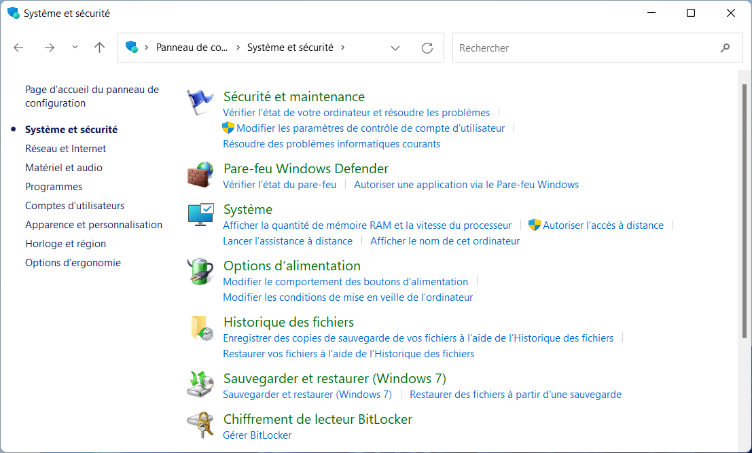Maximize the Système et sécurité window
752x453 pixels.
point(691,13)
